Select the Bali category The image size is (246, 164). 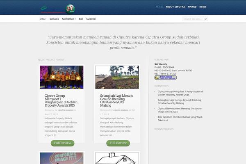click(81, 19)
